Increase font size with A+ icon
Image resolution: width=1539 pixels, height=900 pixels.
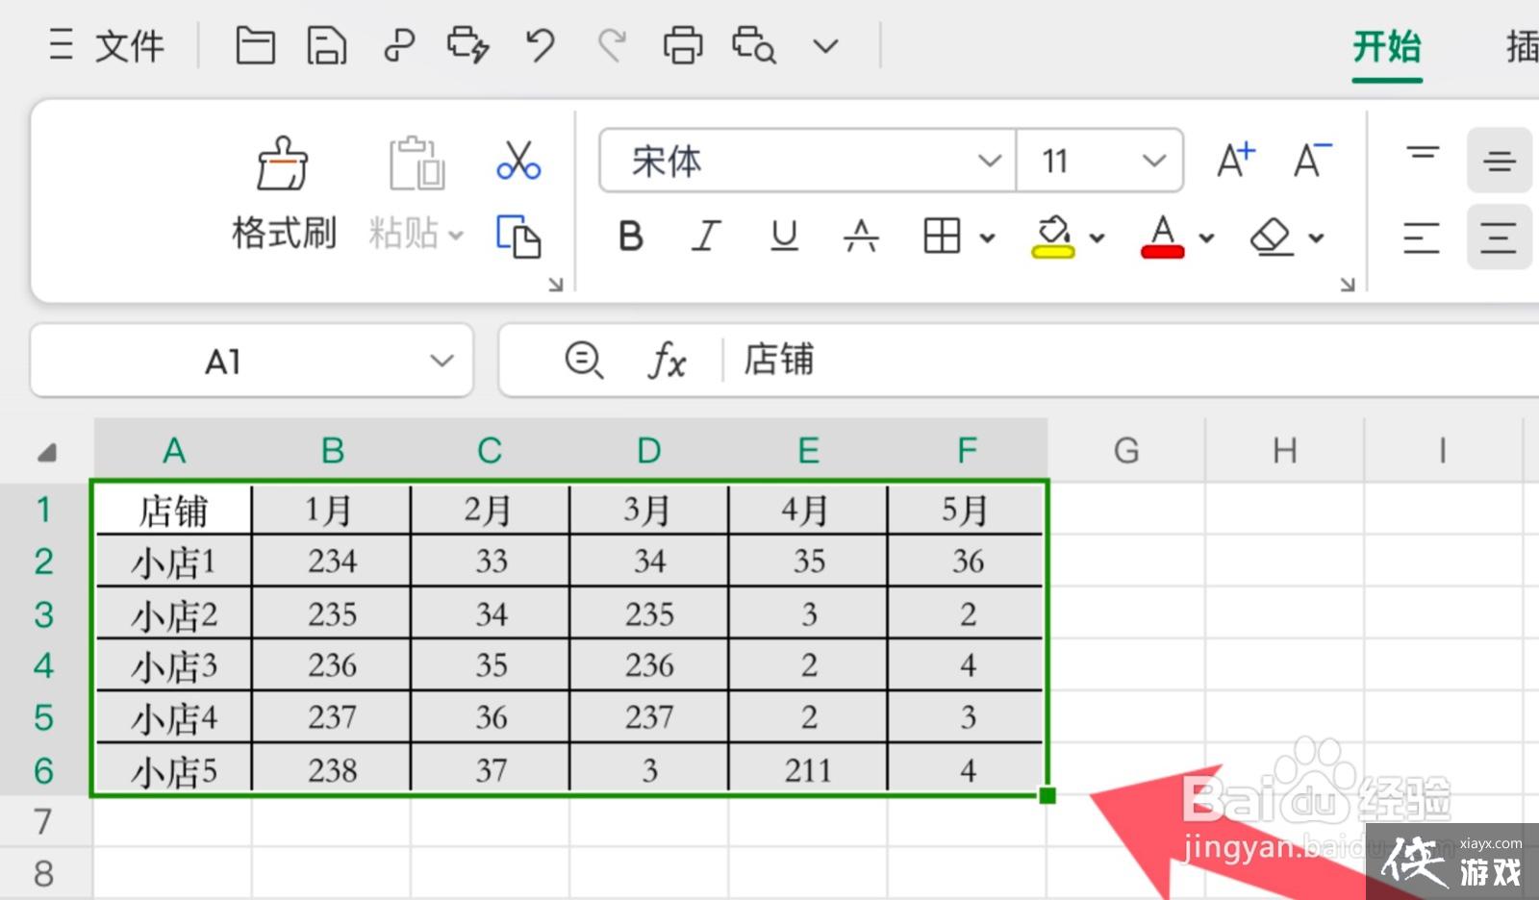pos(1236,160)
